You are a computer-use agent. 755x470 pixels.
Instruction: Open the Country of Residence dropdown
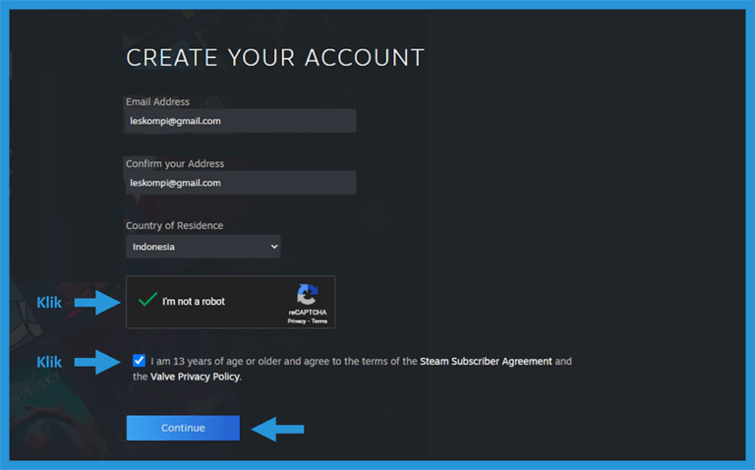(x=203, y=247)
